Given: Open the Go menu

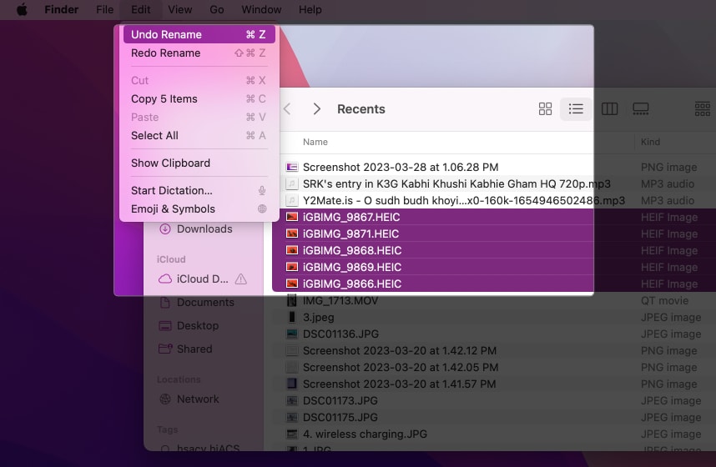Looking at the screenshot, I should 217,9.
